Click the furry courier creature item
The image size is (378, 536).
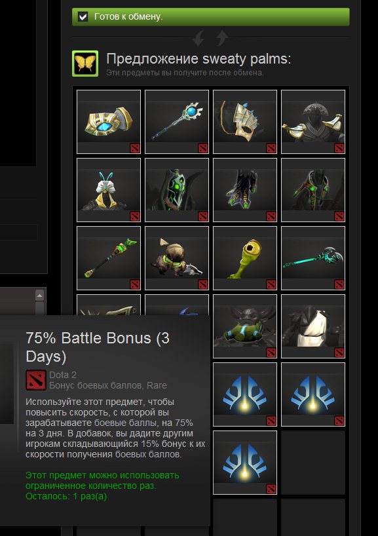[177, 258]
